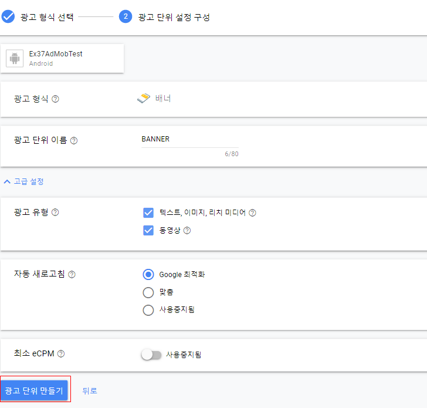Click the completed step checkmark icon
This screenshot has height=408, width=427.
(x=8, y=16)
